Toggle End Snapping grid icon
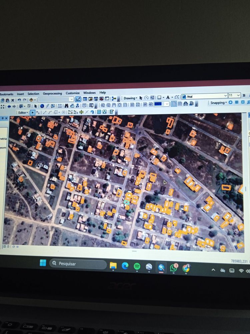Image resolution: width=250 pixels, height=334 pixels. pyautogui.click(x=237, y=102)
